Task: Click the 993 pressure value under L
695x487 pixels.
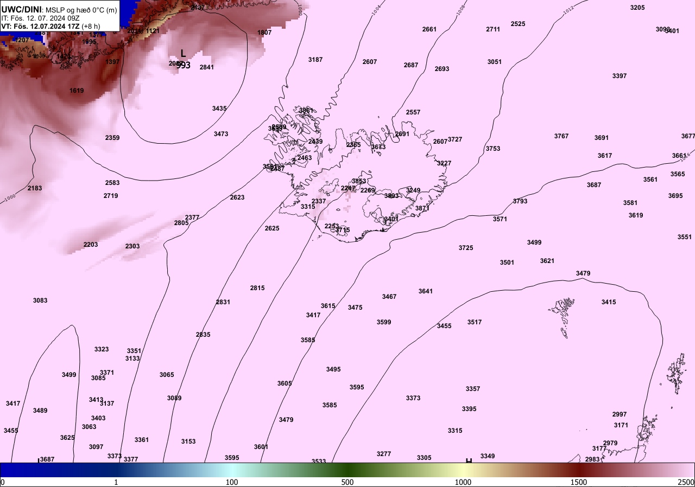Action: (184, 65)
